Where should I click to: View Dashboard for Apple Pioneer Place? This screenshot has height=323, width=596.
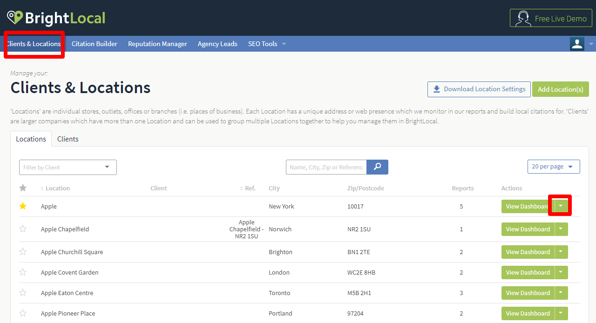[528, 313]
